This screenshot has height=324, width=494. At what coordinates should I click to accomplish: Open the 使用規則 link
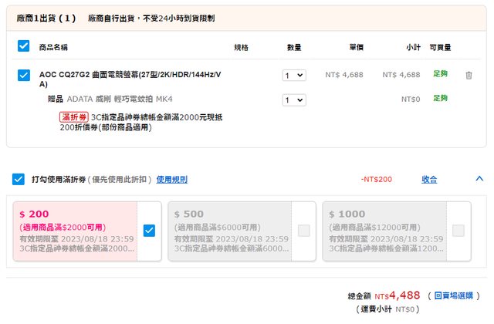click(x=171, y=180)
